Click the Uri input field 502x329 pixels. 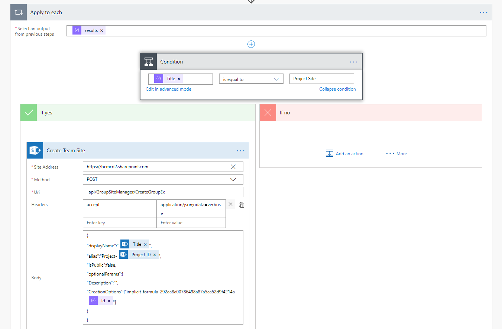[163, 192]
